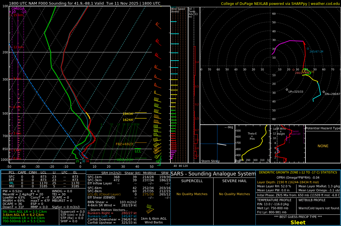Image resolution: width=341 pixels, height=226 pixels.
Task: Click 'No Quality Matches' under SEVERE HAIL
Action: coord(234,194)
